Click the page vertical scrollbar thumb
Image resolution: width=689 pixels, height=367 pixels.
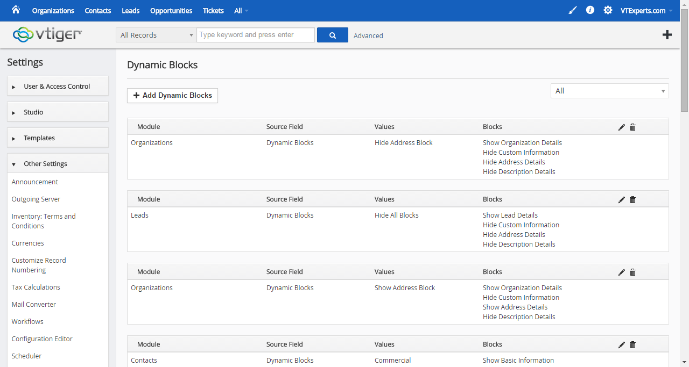[684, 60]
